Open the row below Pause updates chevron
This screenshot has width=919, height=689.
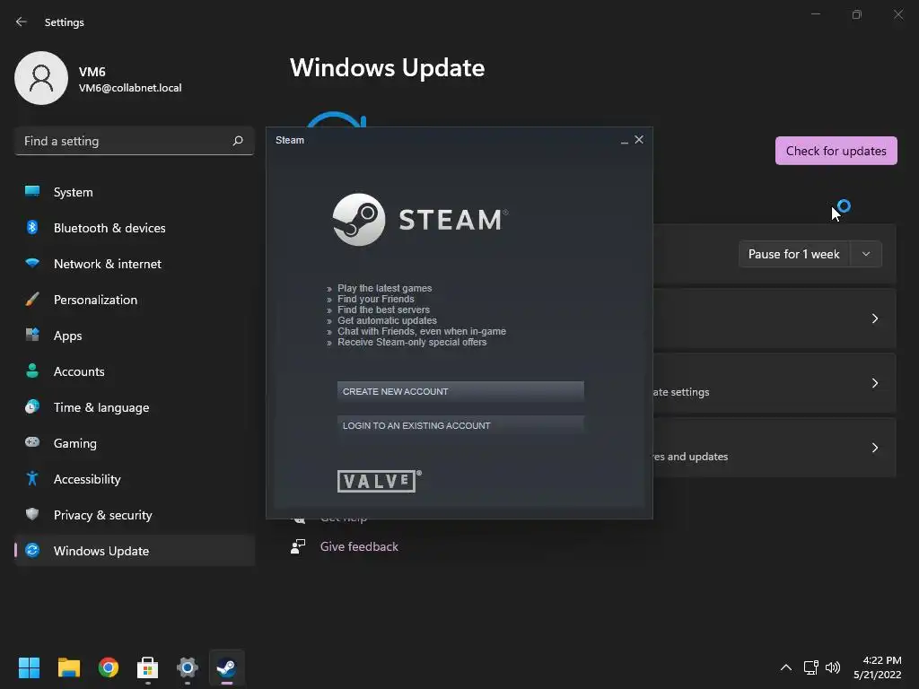click(874, 318)
